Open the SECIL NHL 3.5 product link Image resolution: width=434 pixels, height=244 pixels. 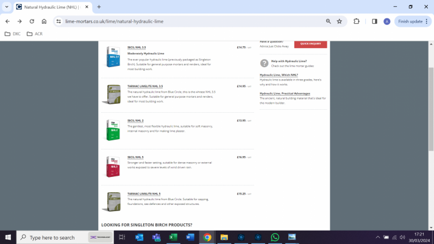(x=137, y=48)
